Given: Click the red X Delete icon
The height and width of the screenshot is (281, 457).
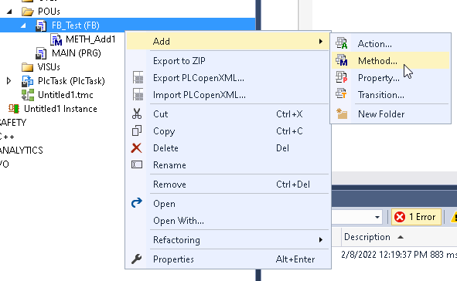Looking at the screenshot, I should click(x=136, y=148).
